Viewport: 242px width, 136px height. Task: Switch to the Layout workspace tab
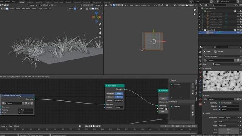point(22,2)
